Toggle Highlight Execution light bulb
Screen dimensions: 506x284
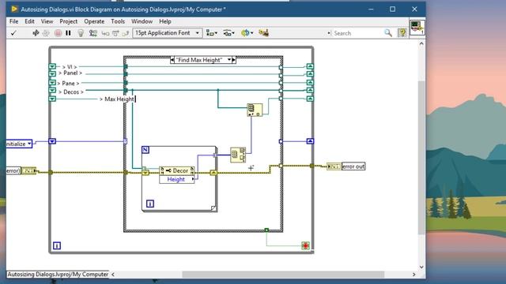pos(81,33)
